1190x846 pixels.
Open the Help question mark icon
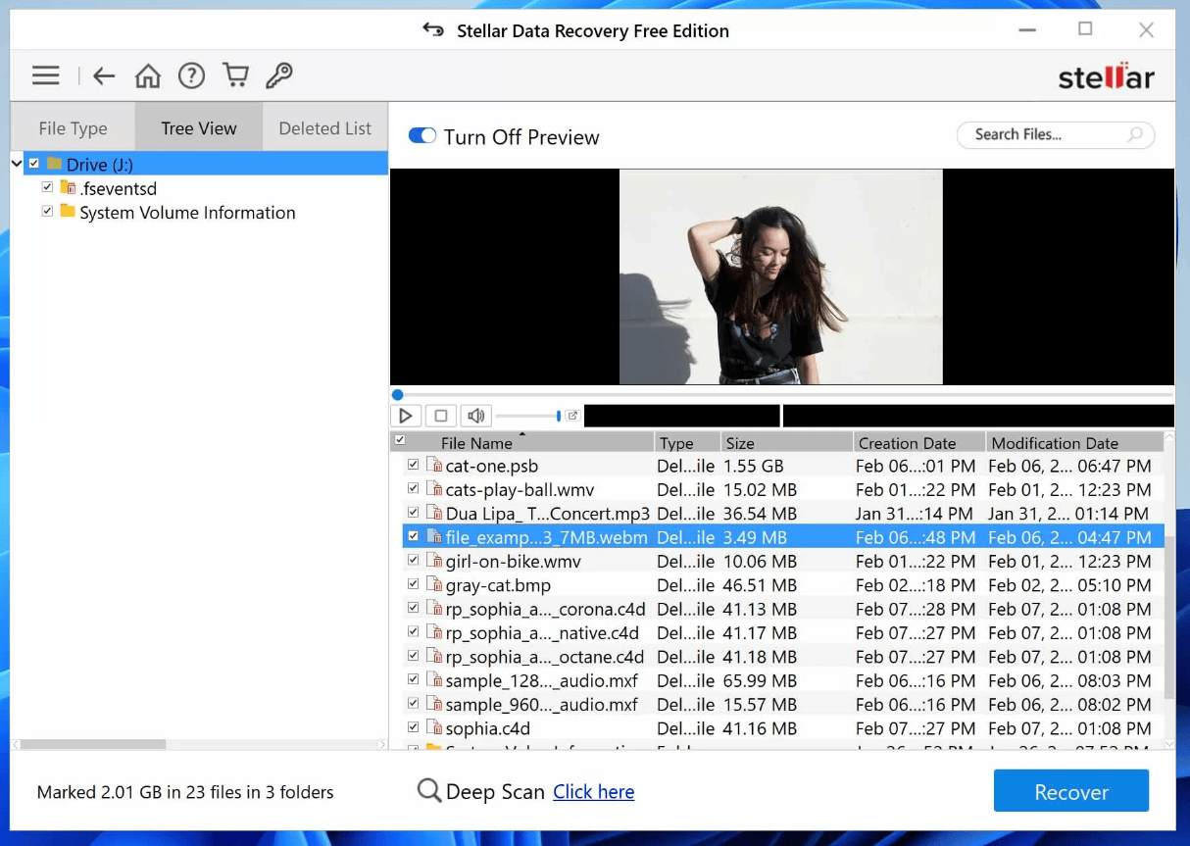tap(191, 75)
